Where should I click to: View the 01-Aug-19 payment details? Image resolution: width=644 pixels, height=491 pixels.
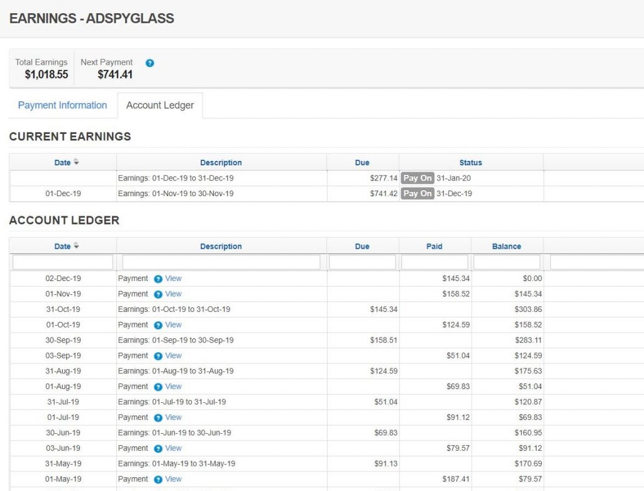tap(174, 386)
